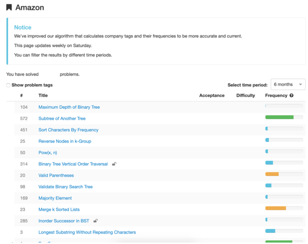This screenshot has height=244, width=308.
Task: Sort by the Title column header
Action: (x=43, y=95)
